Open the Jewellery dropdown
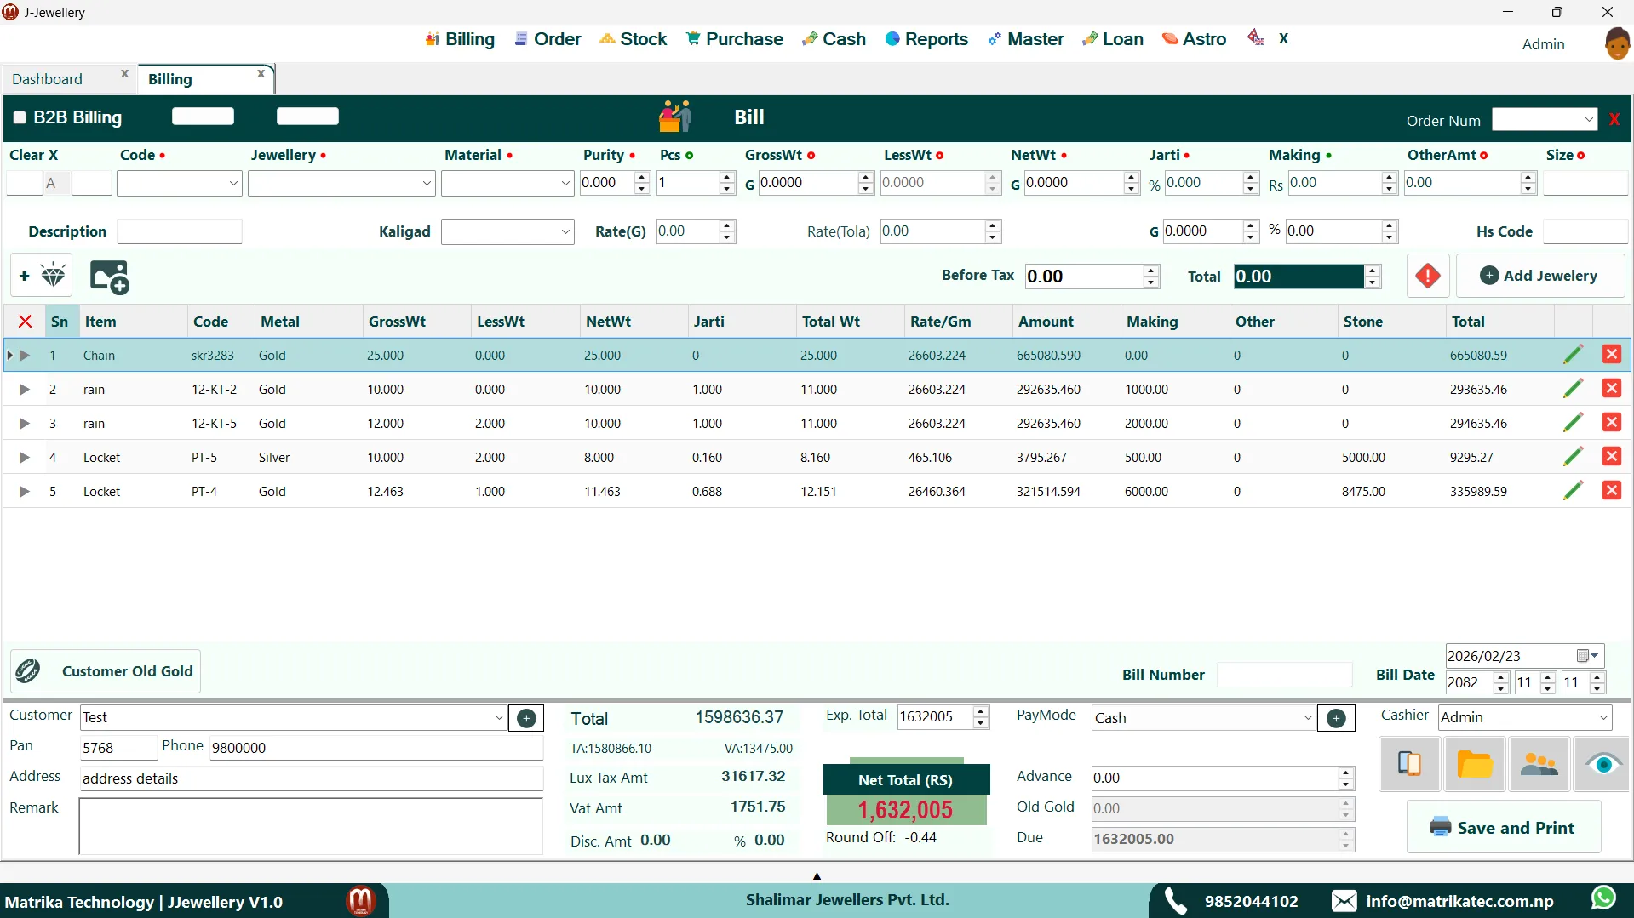The image size is (1634, 918). 427,183
